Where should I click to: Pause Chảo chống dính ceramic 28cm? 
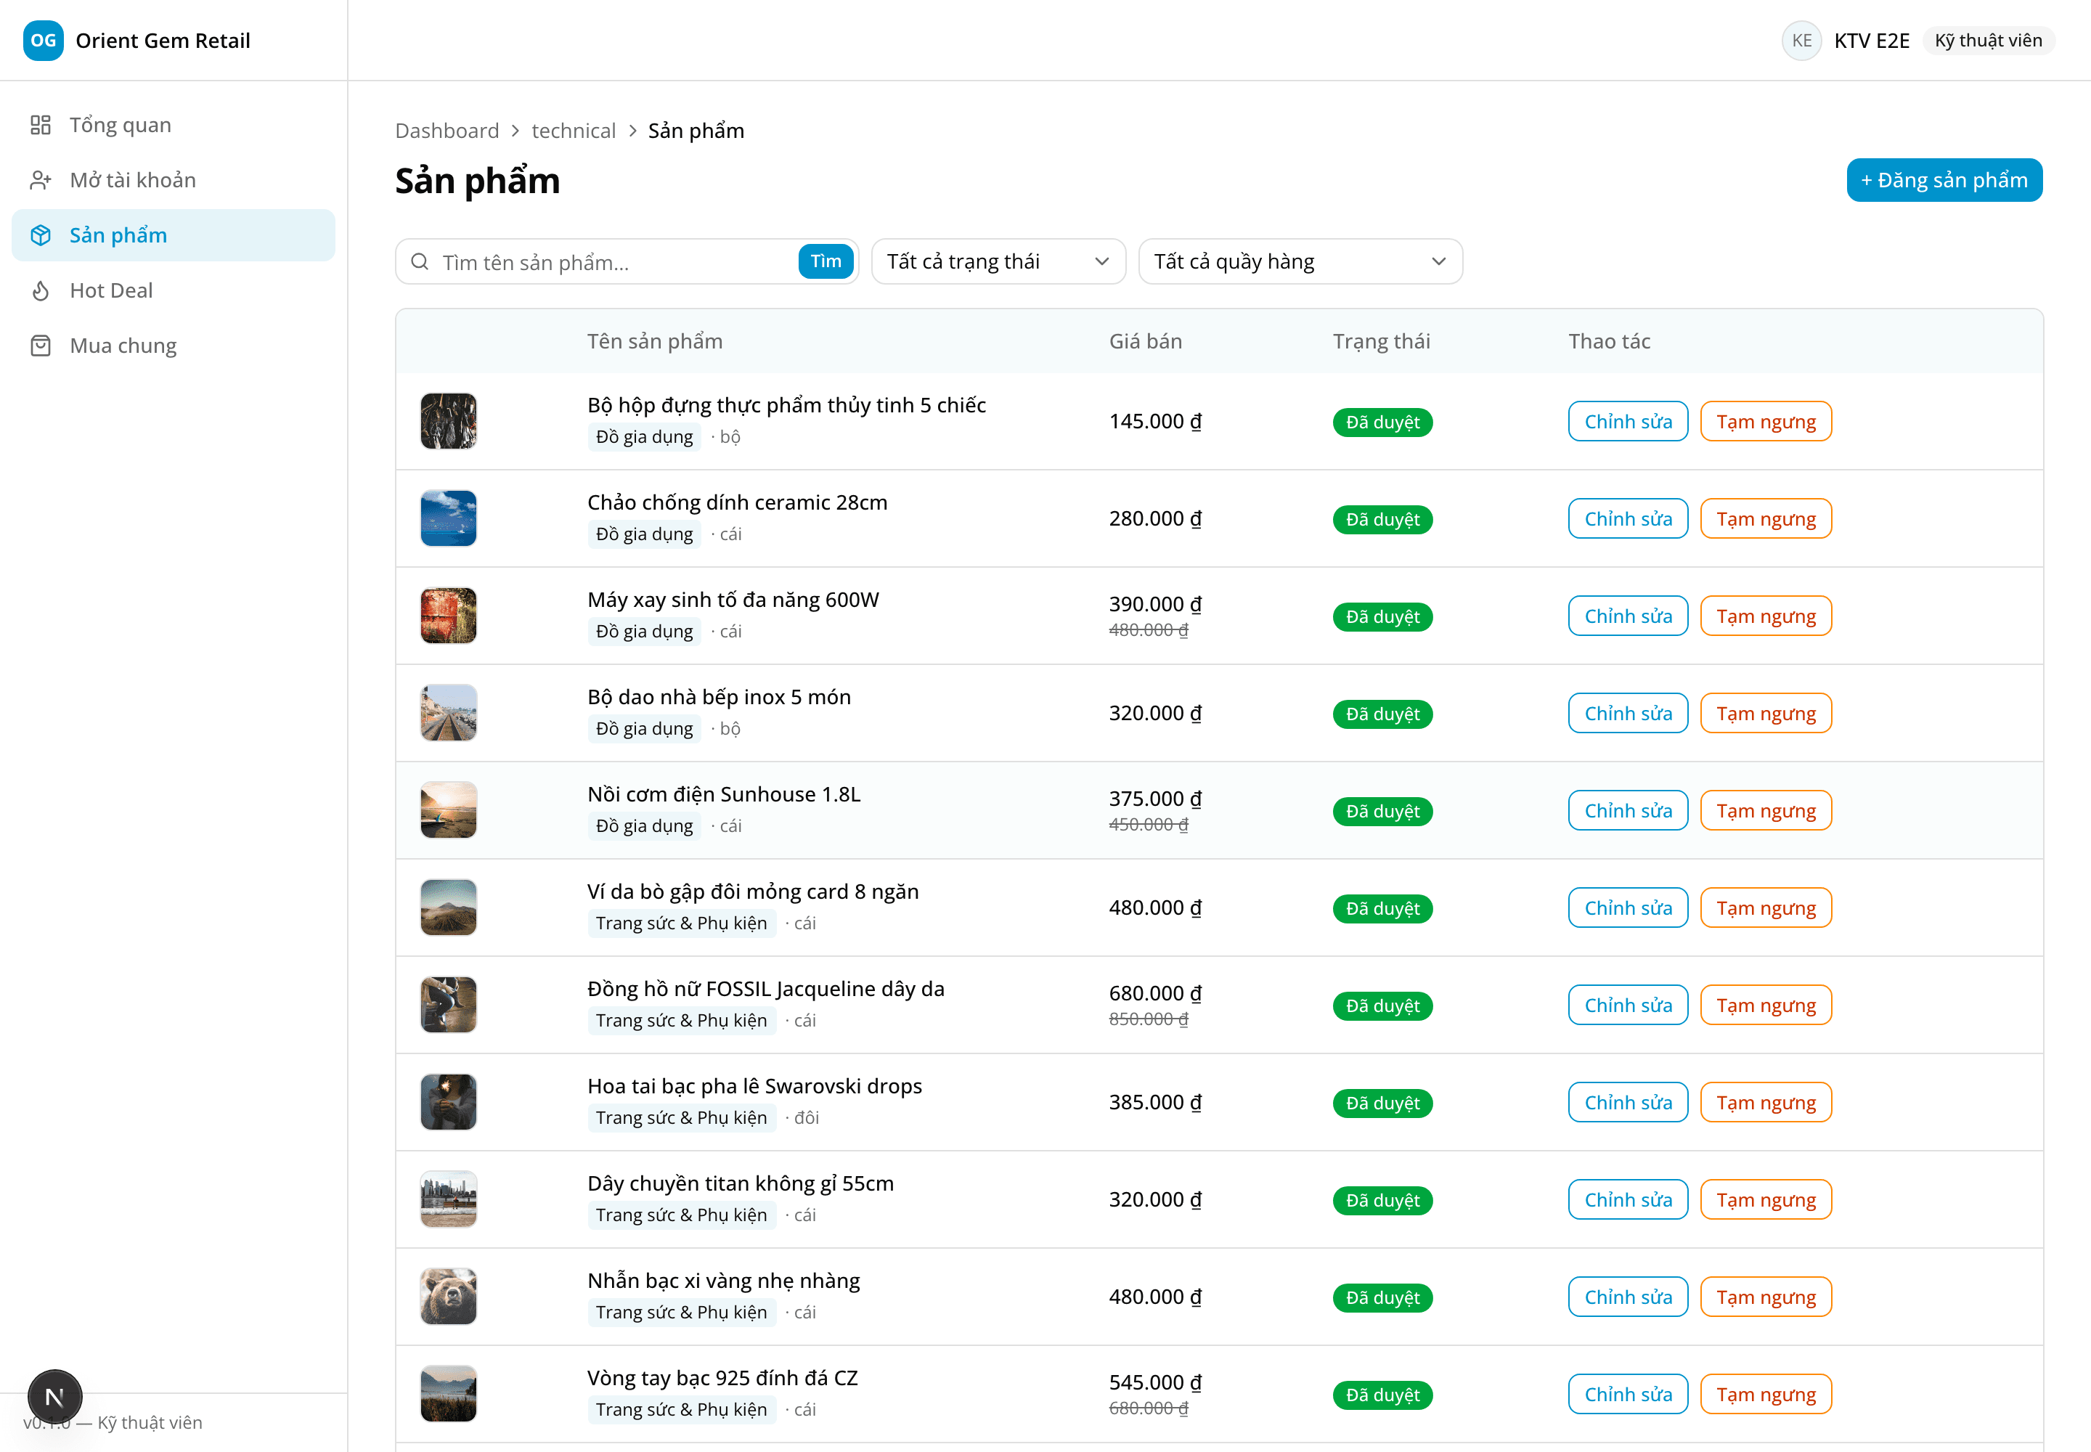click(1765, 518)
